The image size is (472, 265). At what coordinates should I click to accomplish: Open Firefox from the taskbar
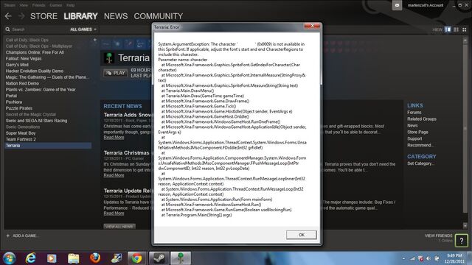(95, 258)
